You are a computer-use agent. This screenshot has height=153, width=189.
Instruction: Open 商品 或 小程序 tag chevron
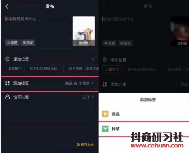tap(93, 83)
